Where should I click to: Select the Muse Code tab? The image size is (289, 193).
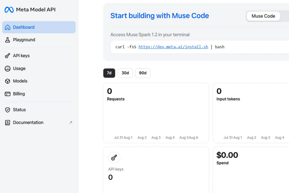263,16
